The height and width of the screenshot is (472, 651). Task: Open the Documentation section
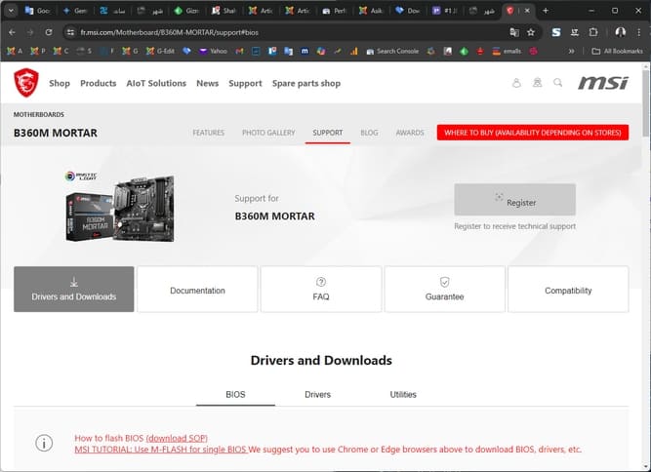[197, 289]
